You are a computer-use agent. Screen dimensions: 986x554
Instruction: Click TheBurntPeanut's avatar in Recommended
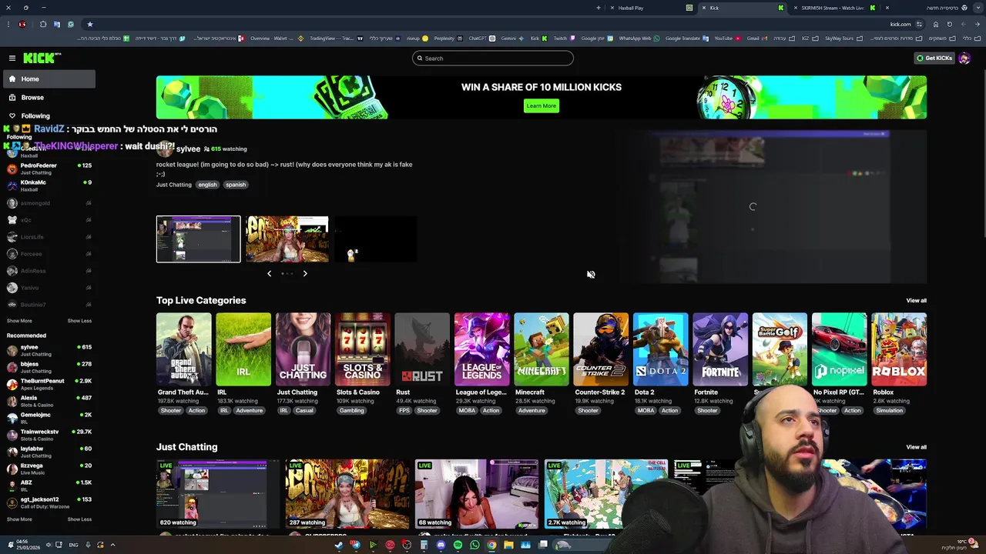click(12, 384)
